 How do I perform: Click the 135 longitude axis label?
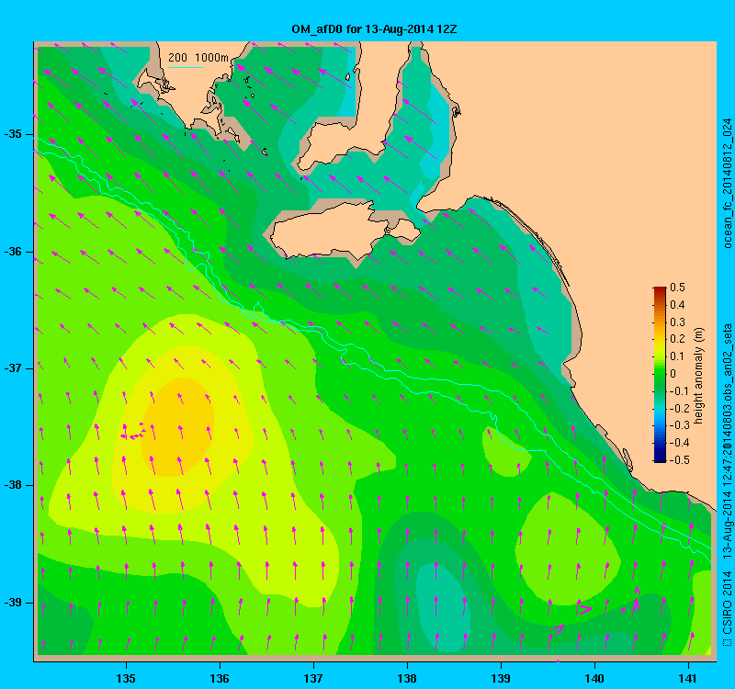coord(126,678)
